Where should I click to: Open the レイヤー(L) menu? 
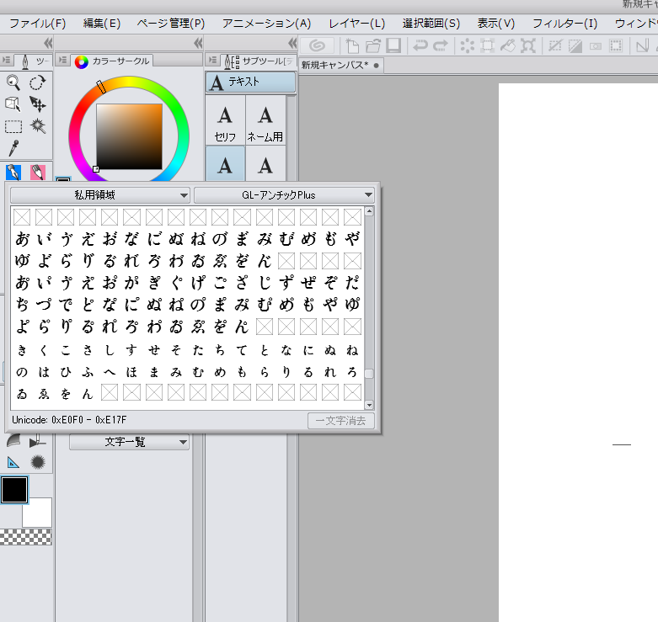pos(356,24)
